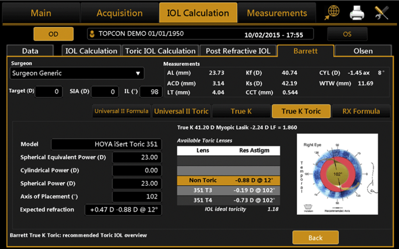The height and width of the screenshot is (249, 399).
Task: Open the wrench and screwdriver settings icon
Action: [381, 13]
